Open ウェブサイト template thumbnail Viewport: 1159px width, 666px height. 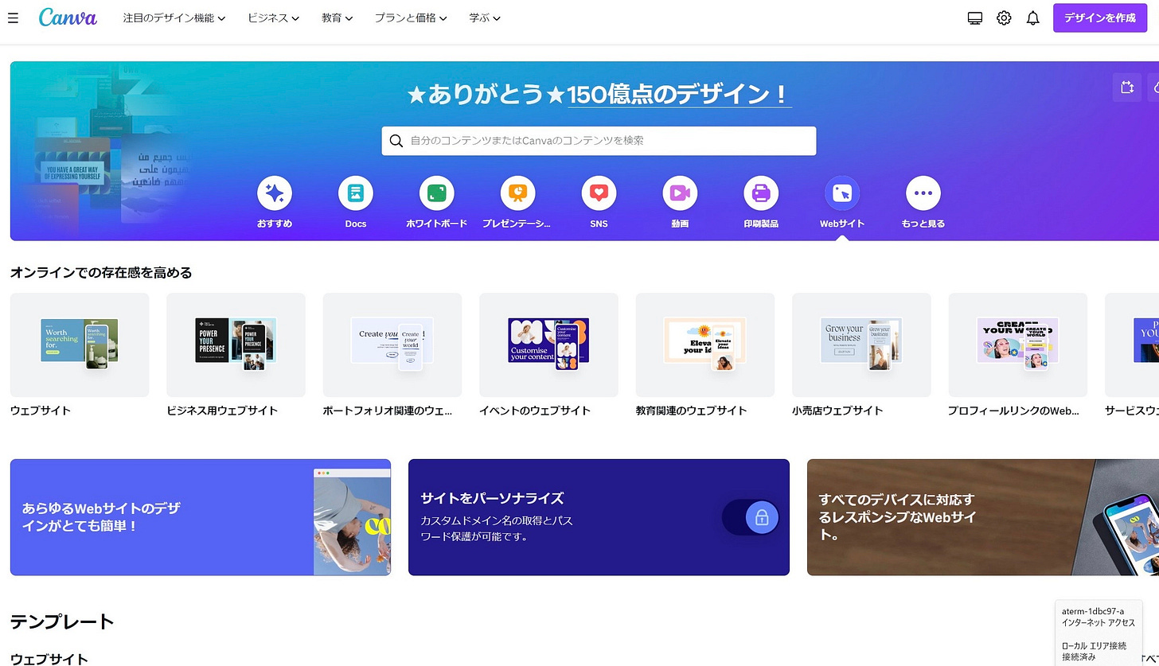click(80, 345)
